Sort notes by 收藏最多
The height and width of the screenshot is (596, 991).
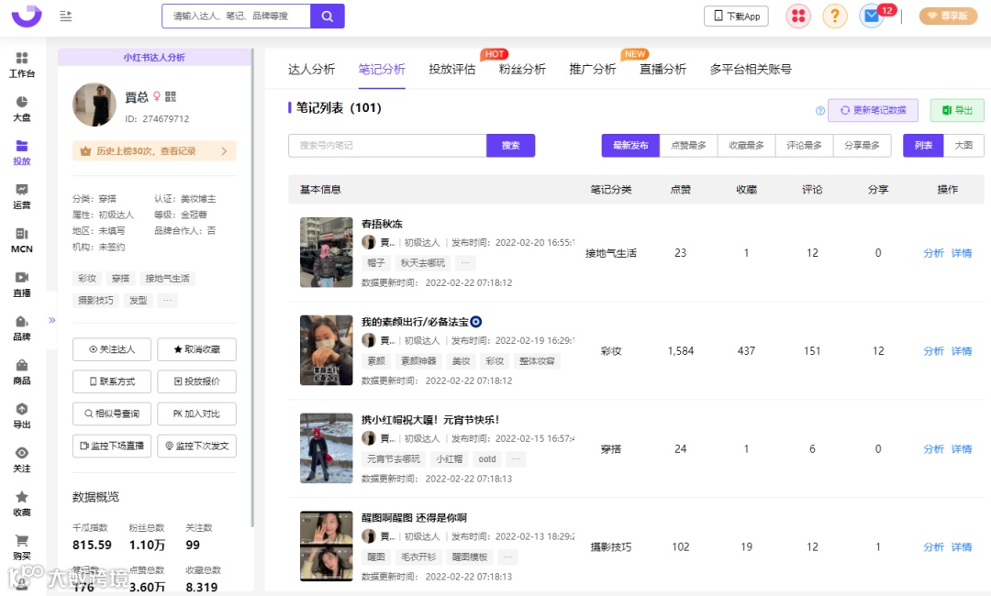point(746,145)
